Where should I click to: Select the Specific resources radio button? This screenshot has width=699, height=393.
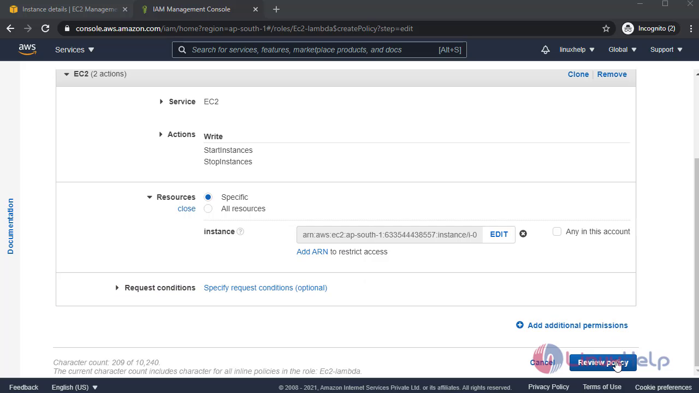[208, 197]
